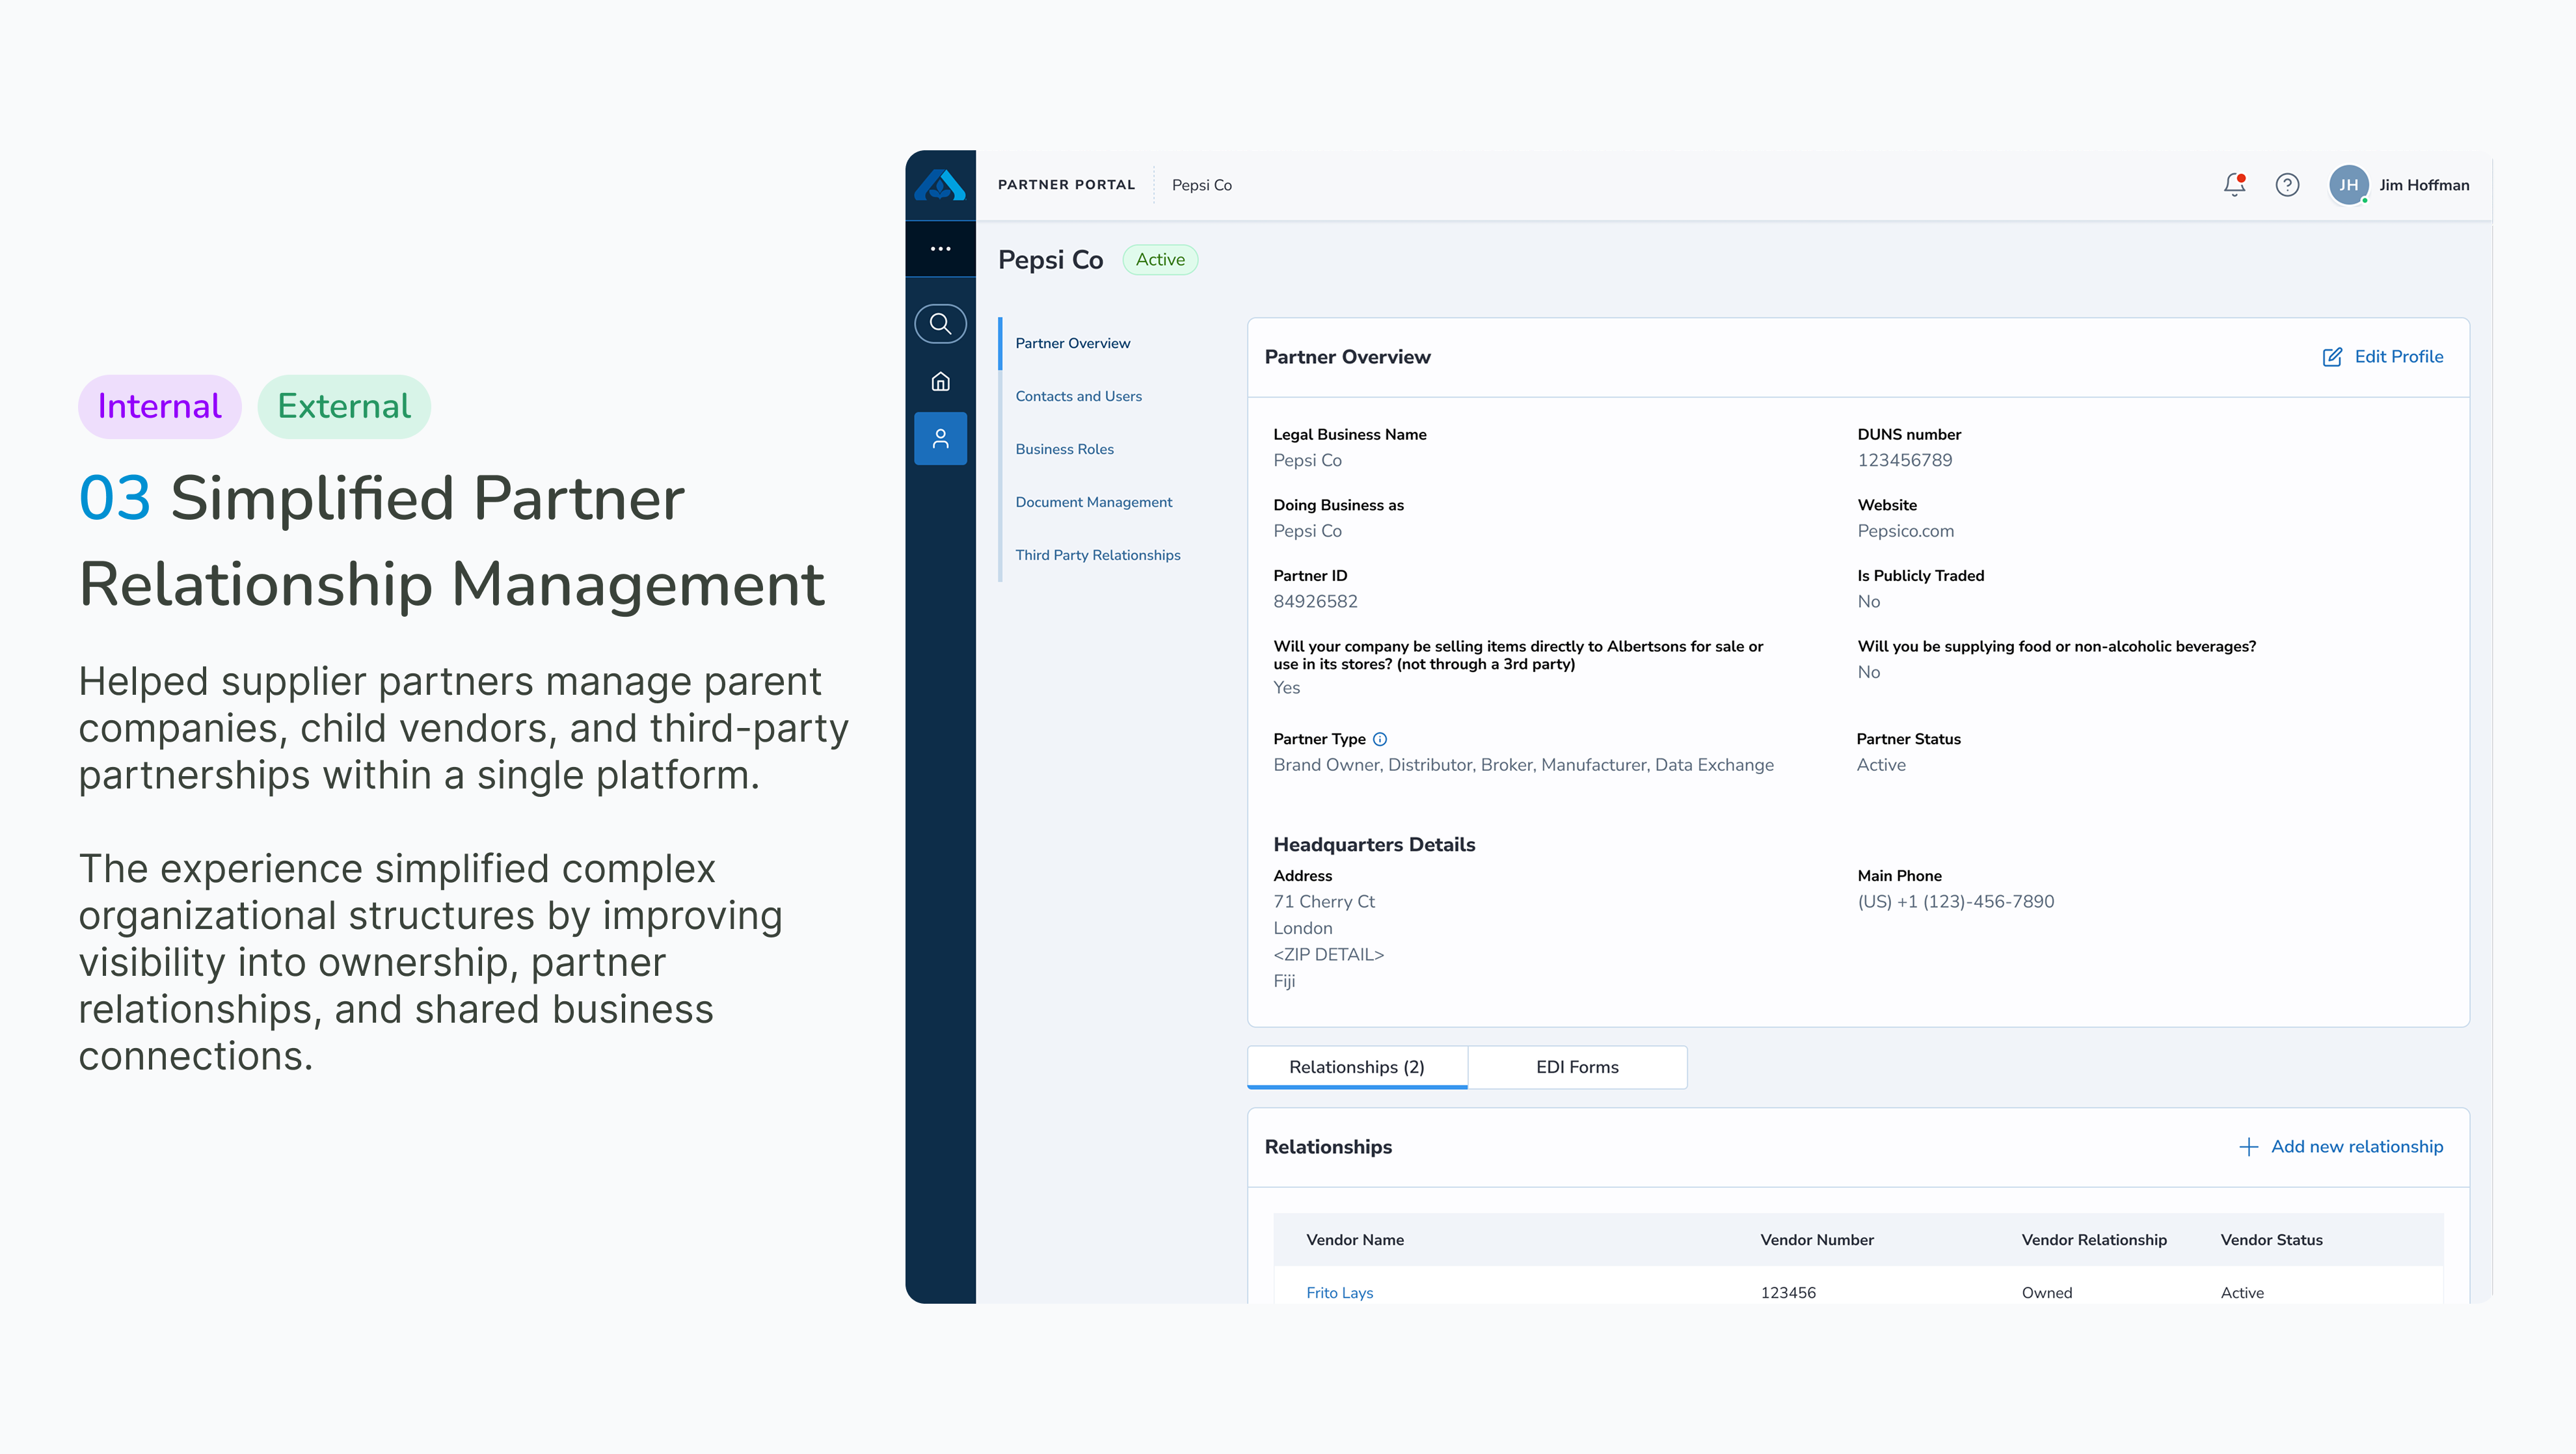Click Vendor Relationship column header
The image size is (2576, 1454).
click(x=2094, y=1240)
